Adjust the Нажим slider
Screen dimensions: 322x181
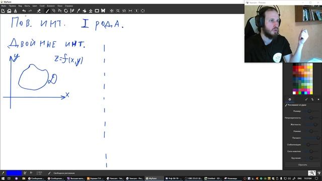[312, 131]
